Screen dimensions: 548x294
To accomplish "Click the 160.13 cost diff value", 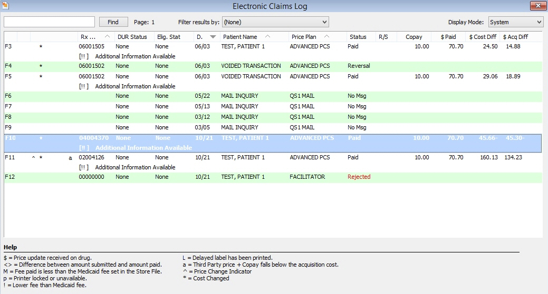I will tap(488, 157).
